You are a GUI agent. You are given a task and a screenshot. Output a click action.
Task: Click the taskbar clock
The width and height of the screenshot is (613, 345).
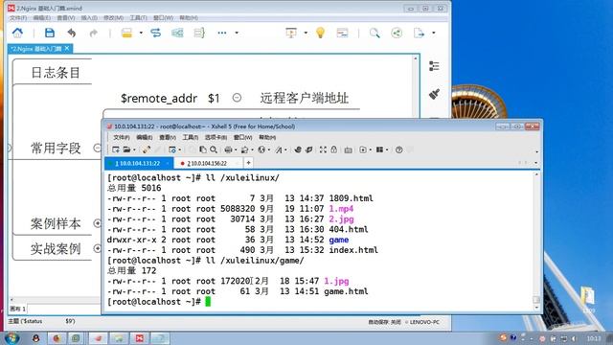pos(594,338)
